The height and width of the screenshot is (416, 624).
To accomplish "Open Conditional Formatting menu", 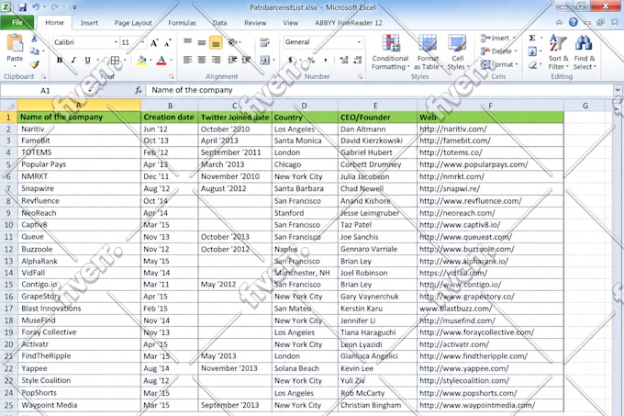I will click(390, 52).
